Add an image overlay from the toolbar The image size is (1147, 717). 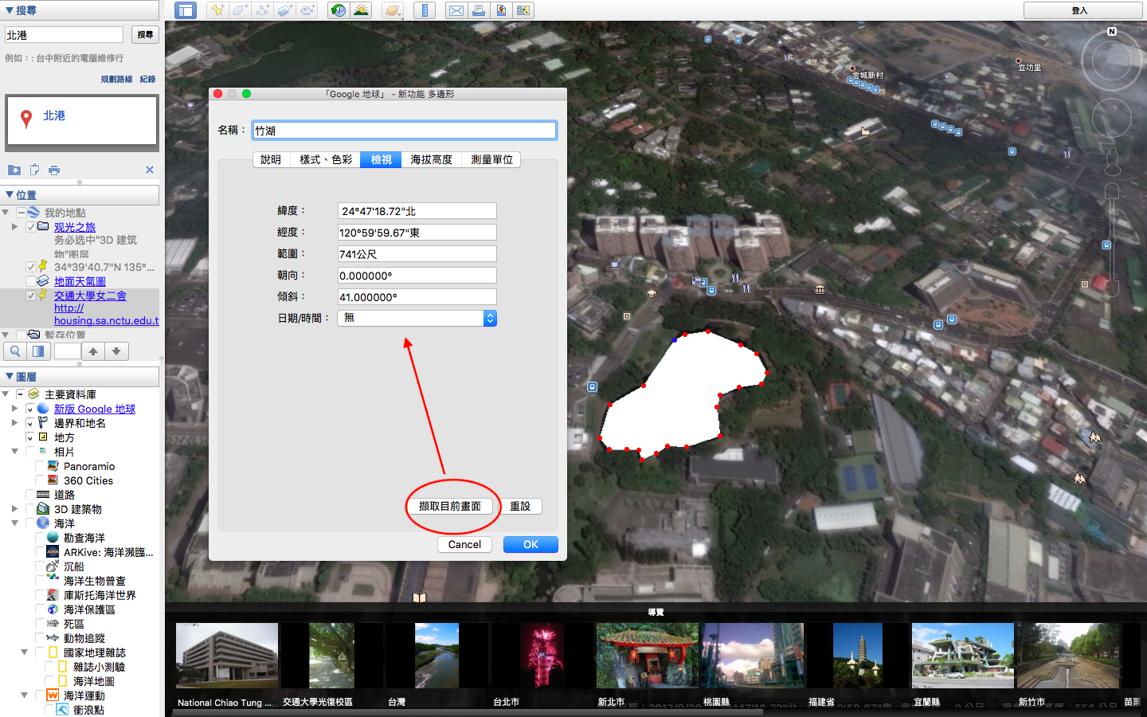click(x=284, y=10)
